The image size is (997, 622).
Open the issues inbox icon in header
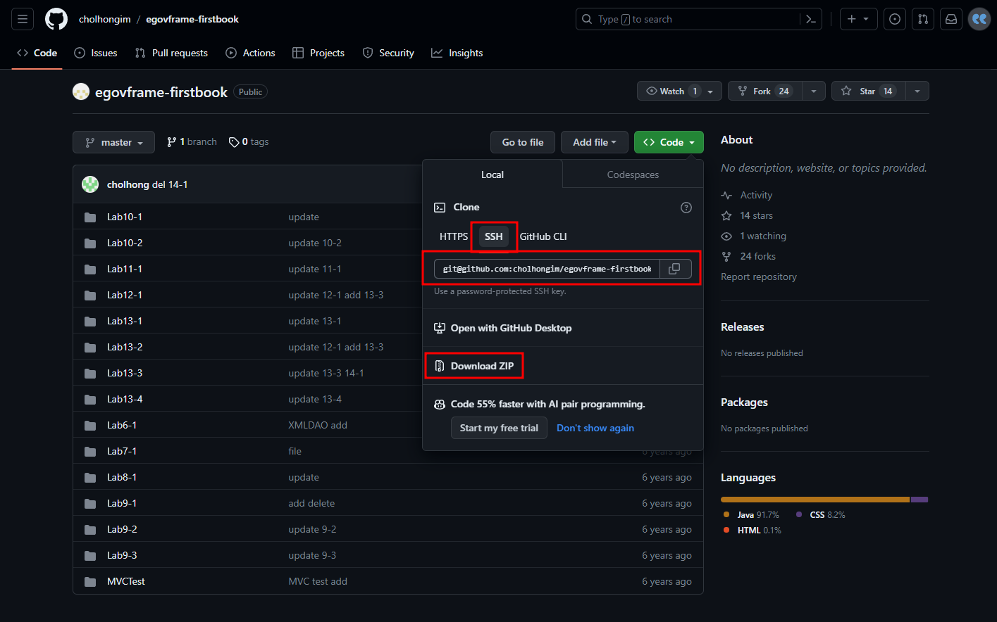(x=895, y=19)
